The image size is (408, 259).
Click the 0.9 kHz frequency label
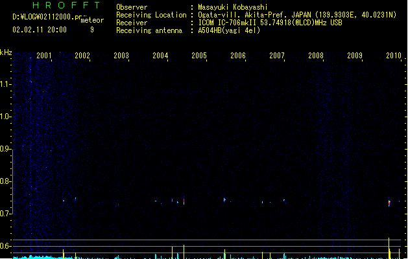pos(5,149)
